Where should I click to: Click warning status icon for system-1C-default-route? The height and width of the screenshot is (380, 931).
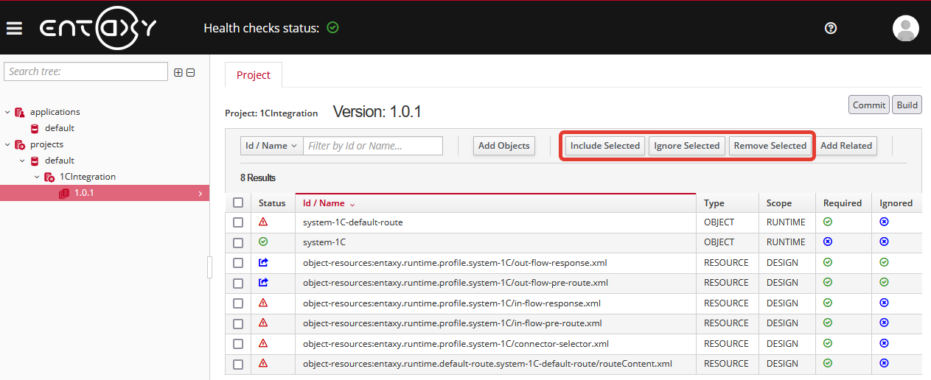click(x=263, y=222)
